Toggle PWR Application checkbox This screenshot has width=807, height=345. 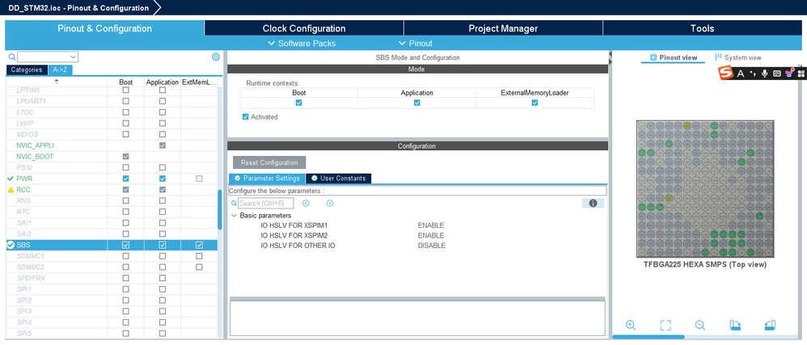click(x=163, y=179)
